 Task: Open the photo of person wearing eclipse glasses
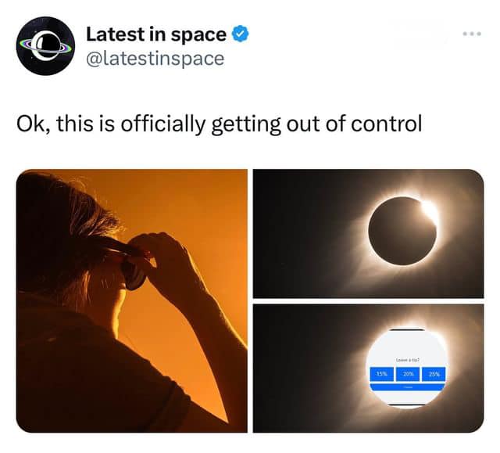[x=132, y=300]
